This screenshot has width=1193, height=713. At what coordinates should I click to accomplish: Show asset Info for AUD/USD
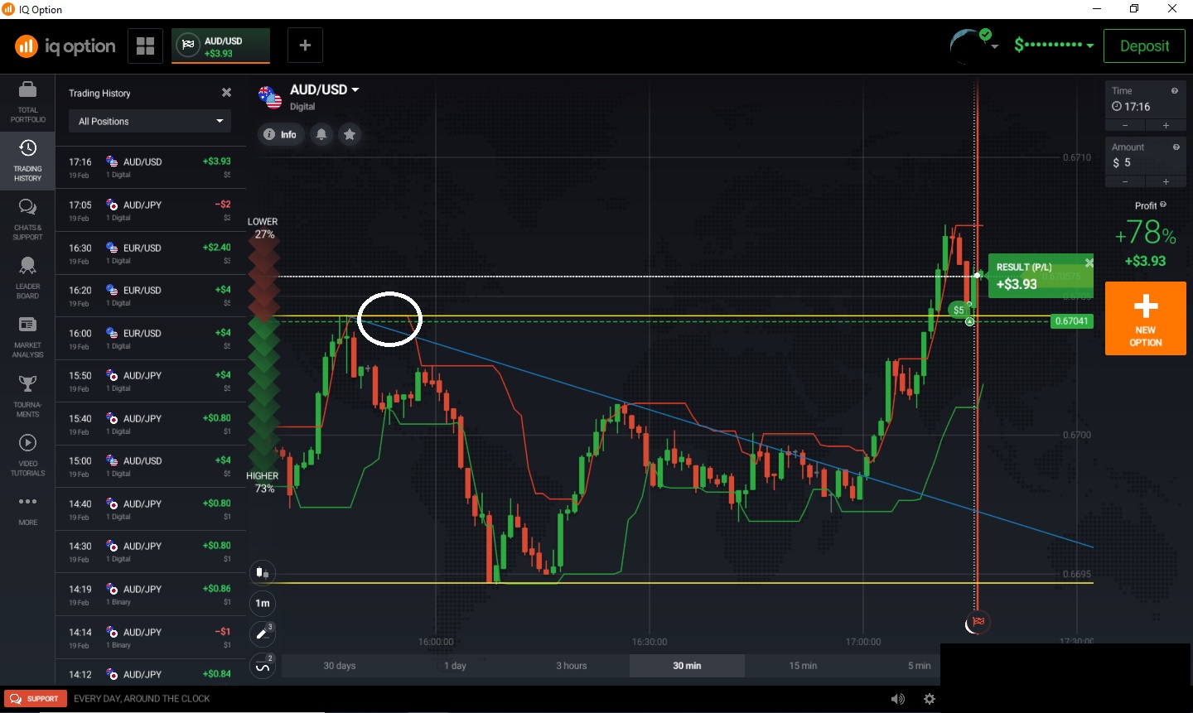tap(280, 134)
